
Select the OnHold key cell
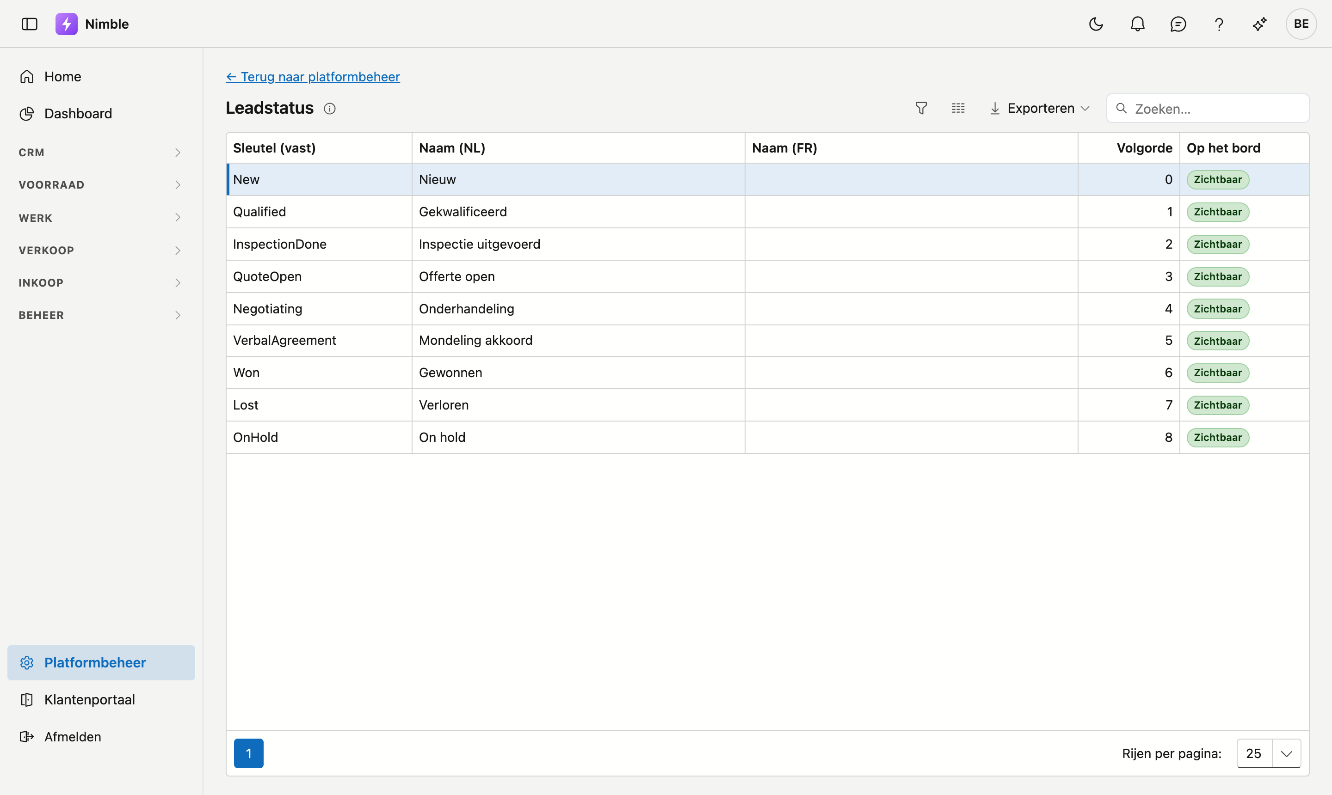click(319, 437)
